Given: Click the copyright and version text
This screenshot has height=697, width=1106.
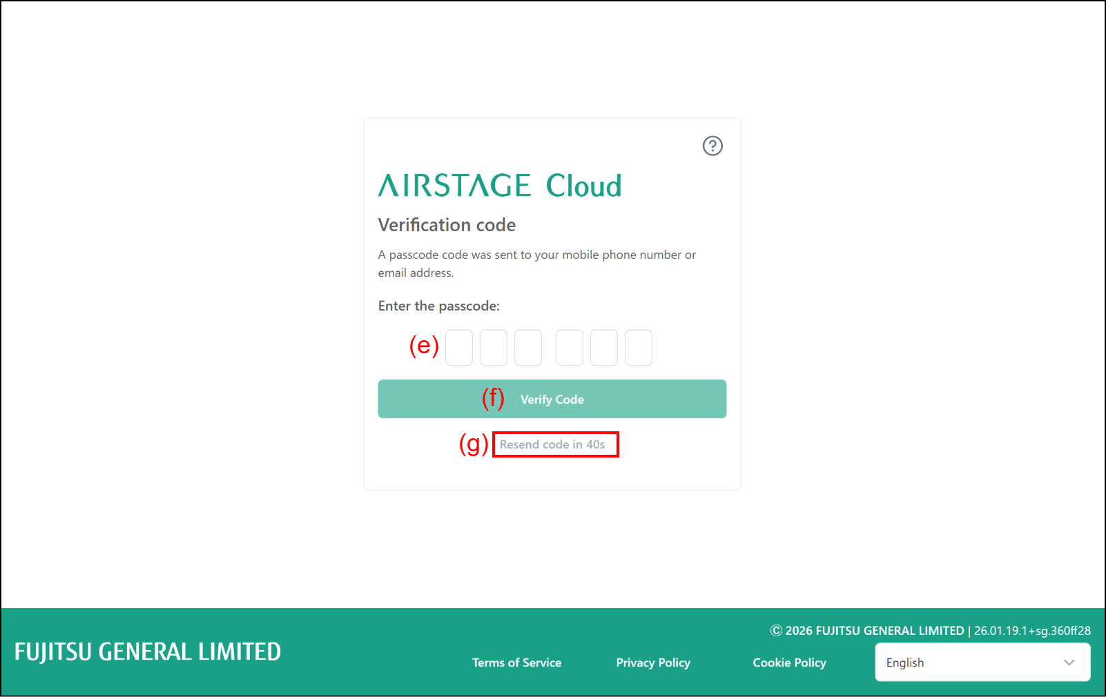Looking at the screenshot, I should click(x=930, y=631).
